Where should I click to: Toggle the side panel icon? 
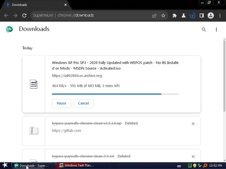coord(202,15)
